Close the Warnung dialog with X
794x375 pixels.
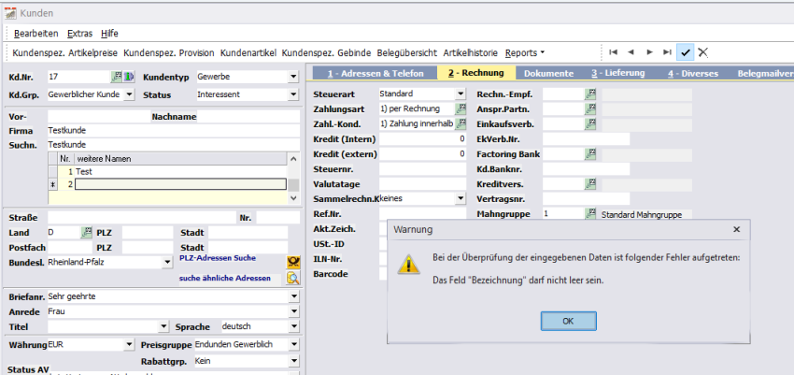(735, 229)
